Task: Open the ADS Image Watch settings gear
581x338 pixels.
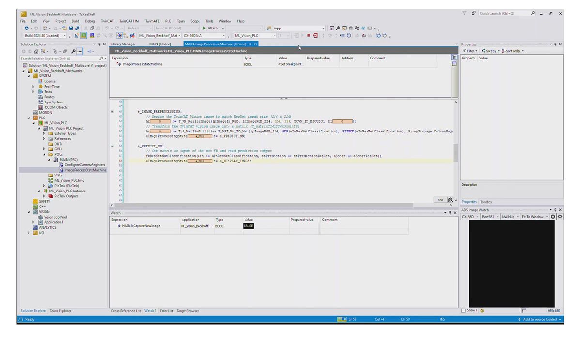Action: (560, 216)
